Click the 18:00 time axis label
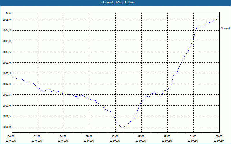The width and height of the screenshot is (231, 144). pos(167,137)
